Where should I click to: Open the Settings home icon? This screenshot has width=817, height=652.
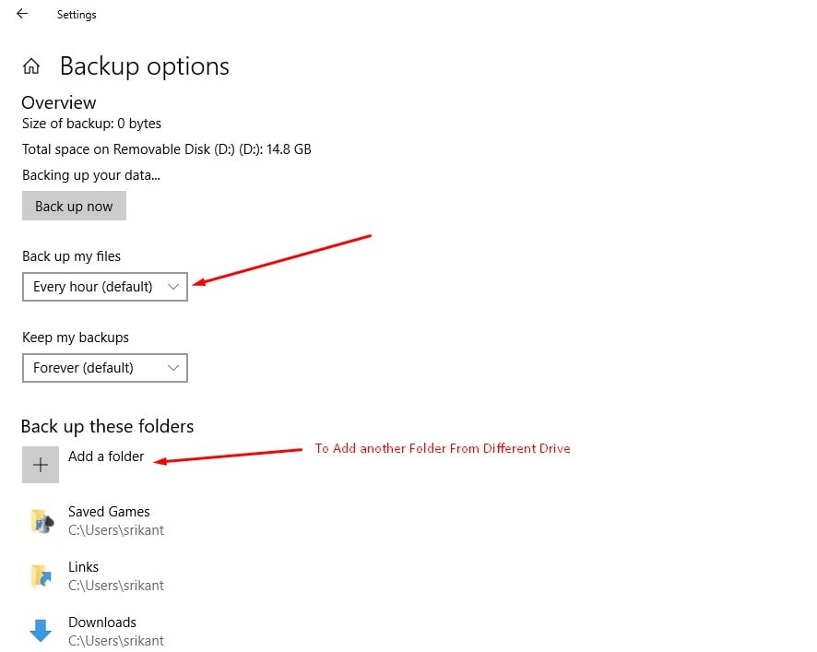pos(31,66)
